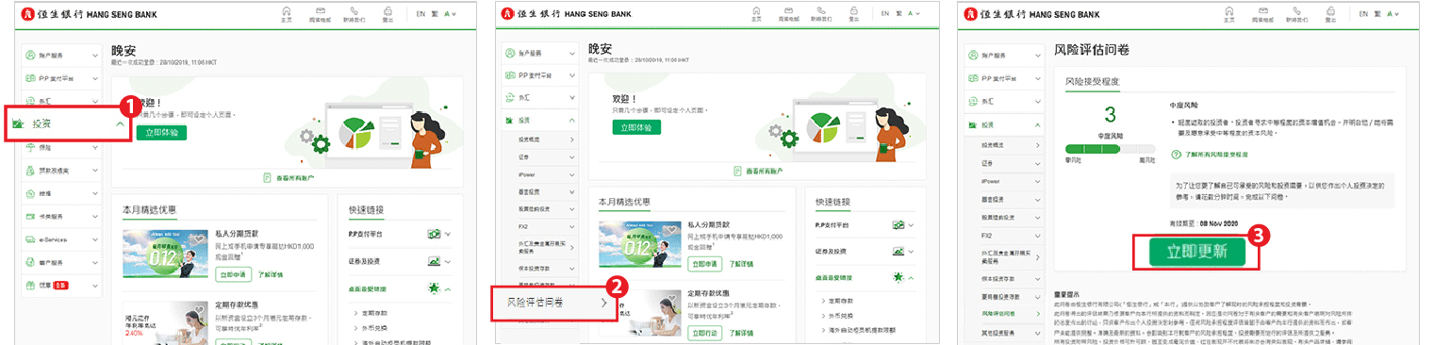Image resolution: width=1434 pixels, height=345 pixels.
Task: Click 了解详情 link in first screenshot
Action: 272,274
